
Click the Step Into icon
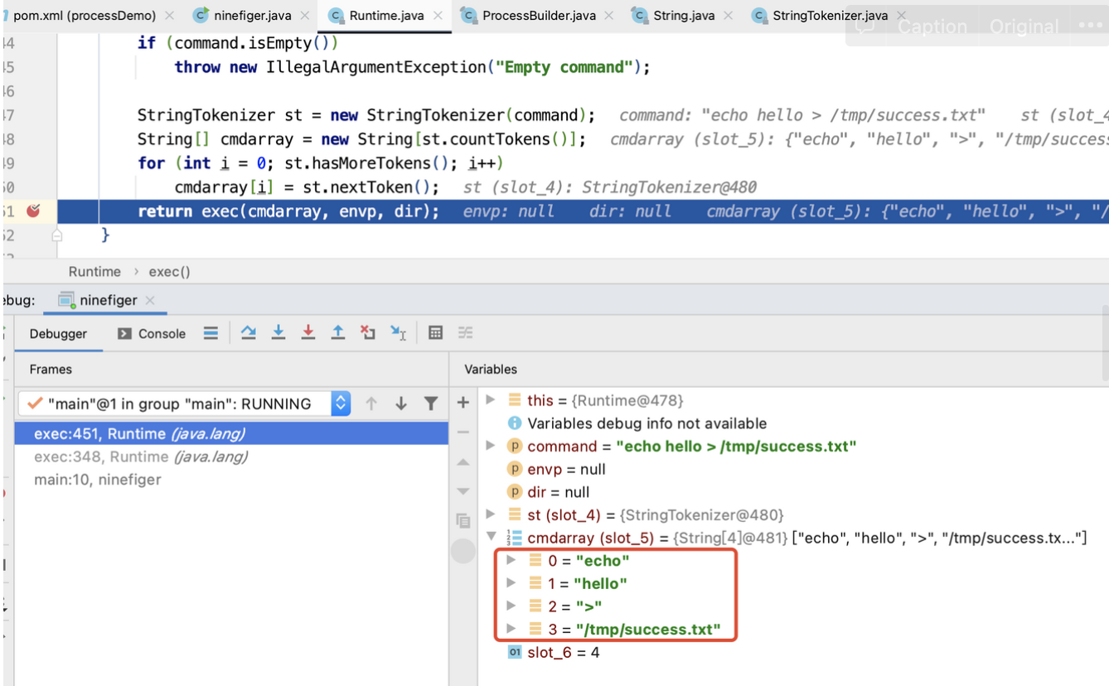click(x=278, y=333)
